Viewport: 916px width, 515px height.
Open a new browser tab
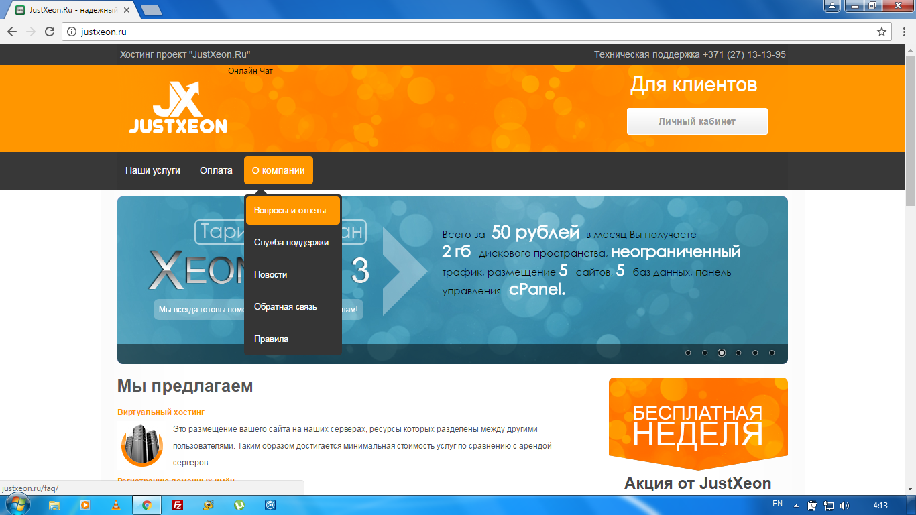(x=152, y=10)
